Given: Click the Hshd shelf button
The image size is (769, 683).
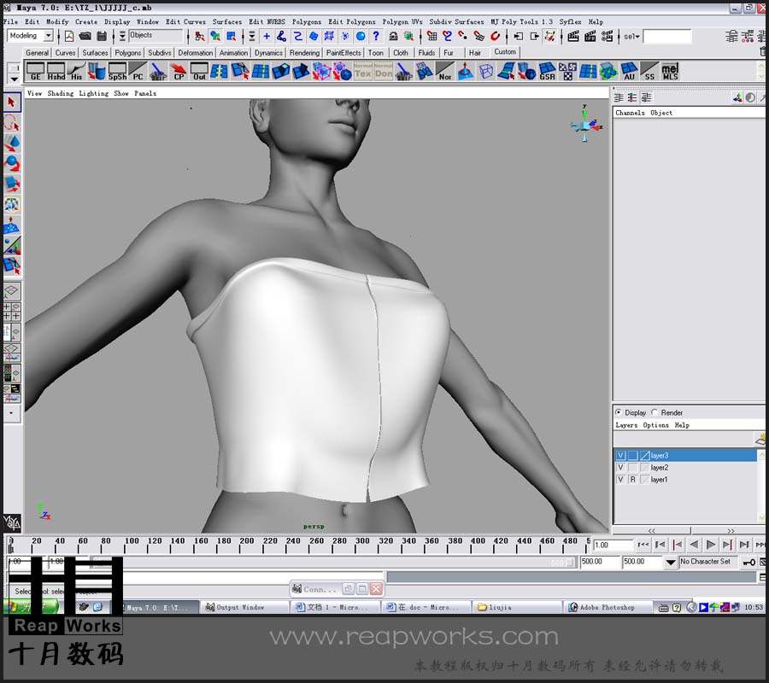Looking at the screenshot, I should point(56,72).
